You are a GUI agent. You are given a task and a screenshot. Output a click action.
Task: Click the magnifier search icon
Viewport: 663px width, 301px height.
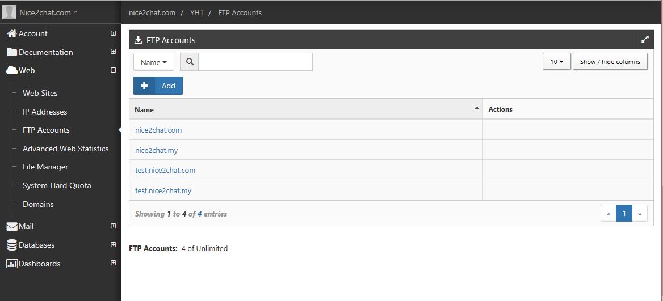click(x=190, y=62)
